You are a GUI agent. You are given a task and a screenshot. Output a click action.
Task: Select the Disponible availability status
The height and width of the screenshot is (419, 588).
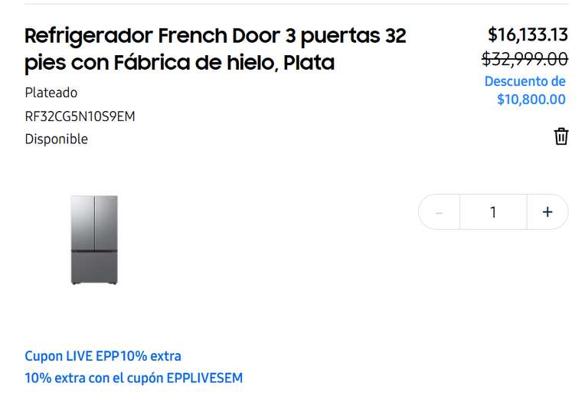pos(56,139)
